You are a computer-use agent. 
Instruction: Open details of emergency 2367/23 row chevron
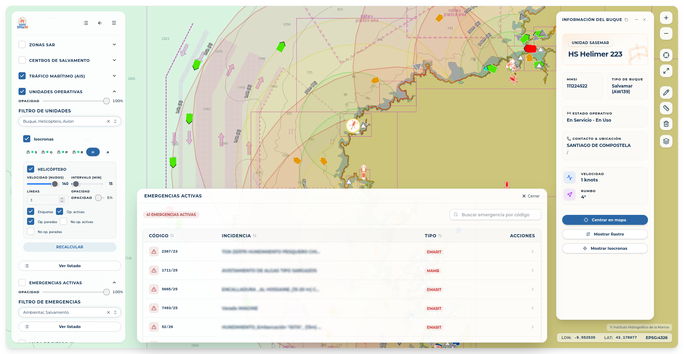tap(532, 252)
